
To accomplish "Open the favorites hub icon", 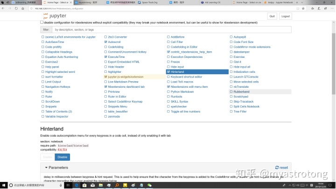I will 312,8.
